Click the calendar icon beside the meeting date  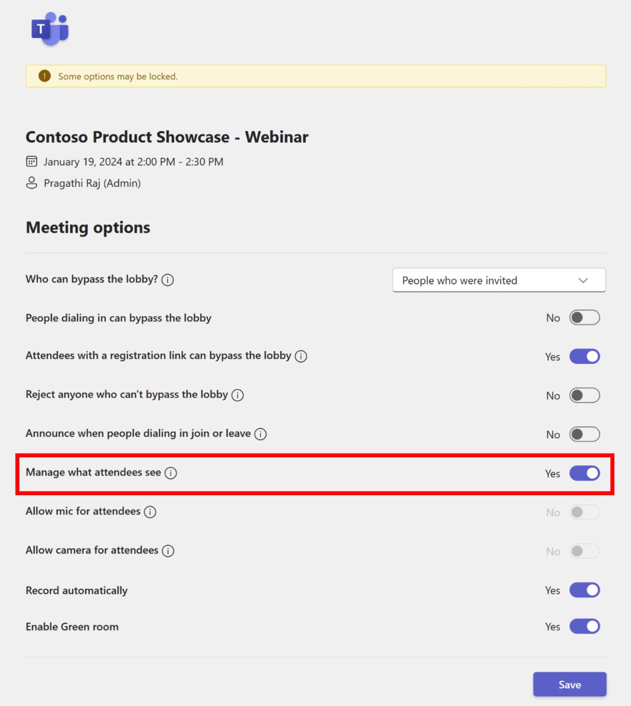pos(31,161)
